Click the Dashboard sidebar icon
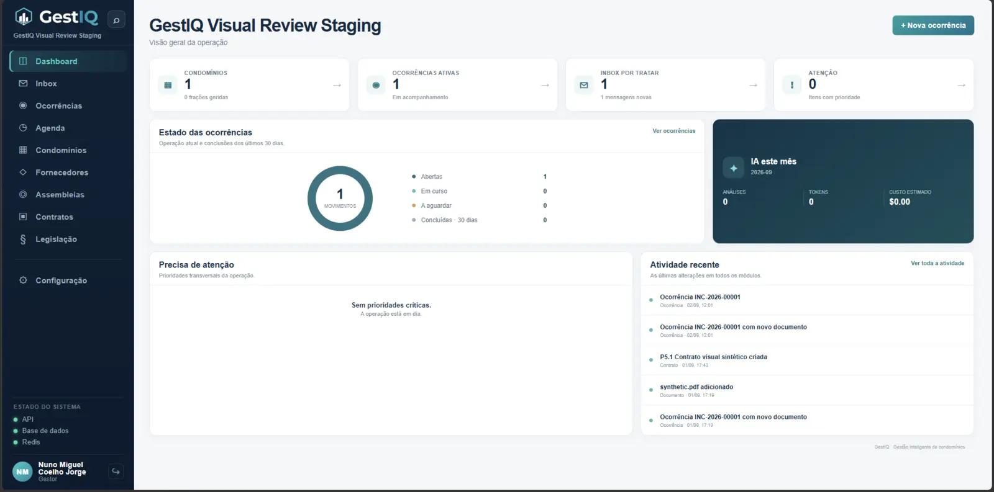The image size is (994, 492). 23,61
